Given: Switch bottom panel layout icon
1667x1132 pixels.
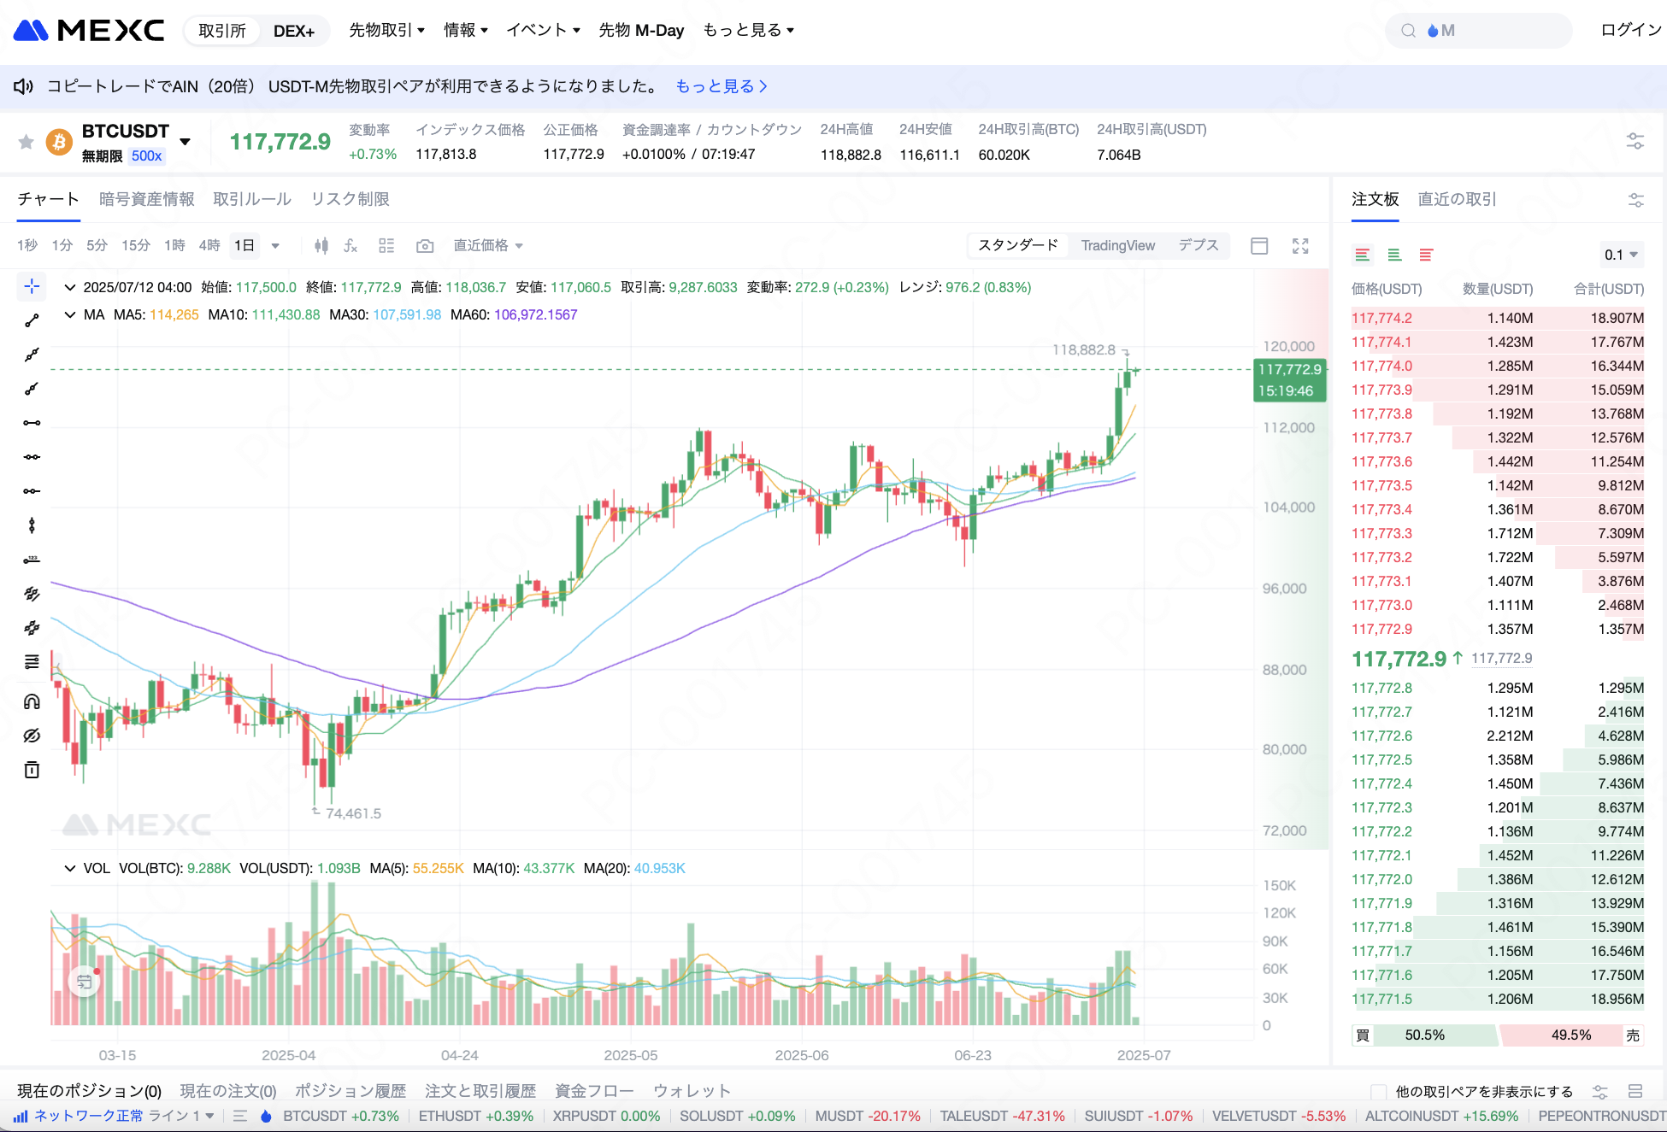Looking at the screenshot, I should click(x=1635, y=1092).
